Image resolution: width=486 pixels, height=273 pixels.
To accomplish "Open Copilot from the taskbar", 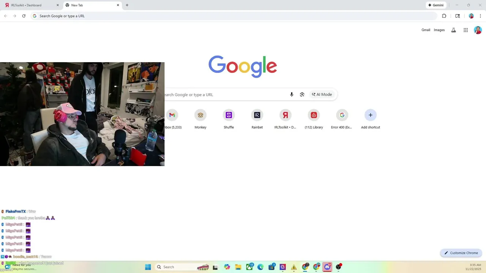I will [227, 267].
